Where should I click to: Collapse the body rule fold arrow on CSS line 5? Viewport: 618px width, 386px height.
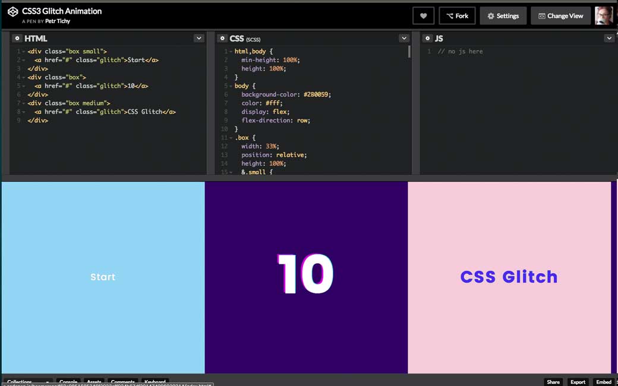[x=231, y=86]
